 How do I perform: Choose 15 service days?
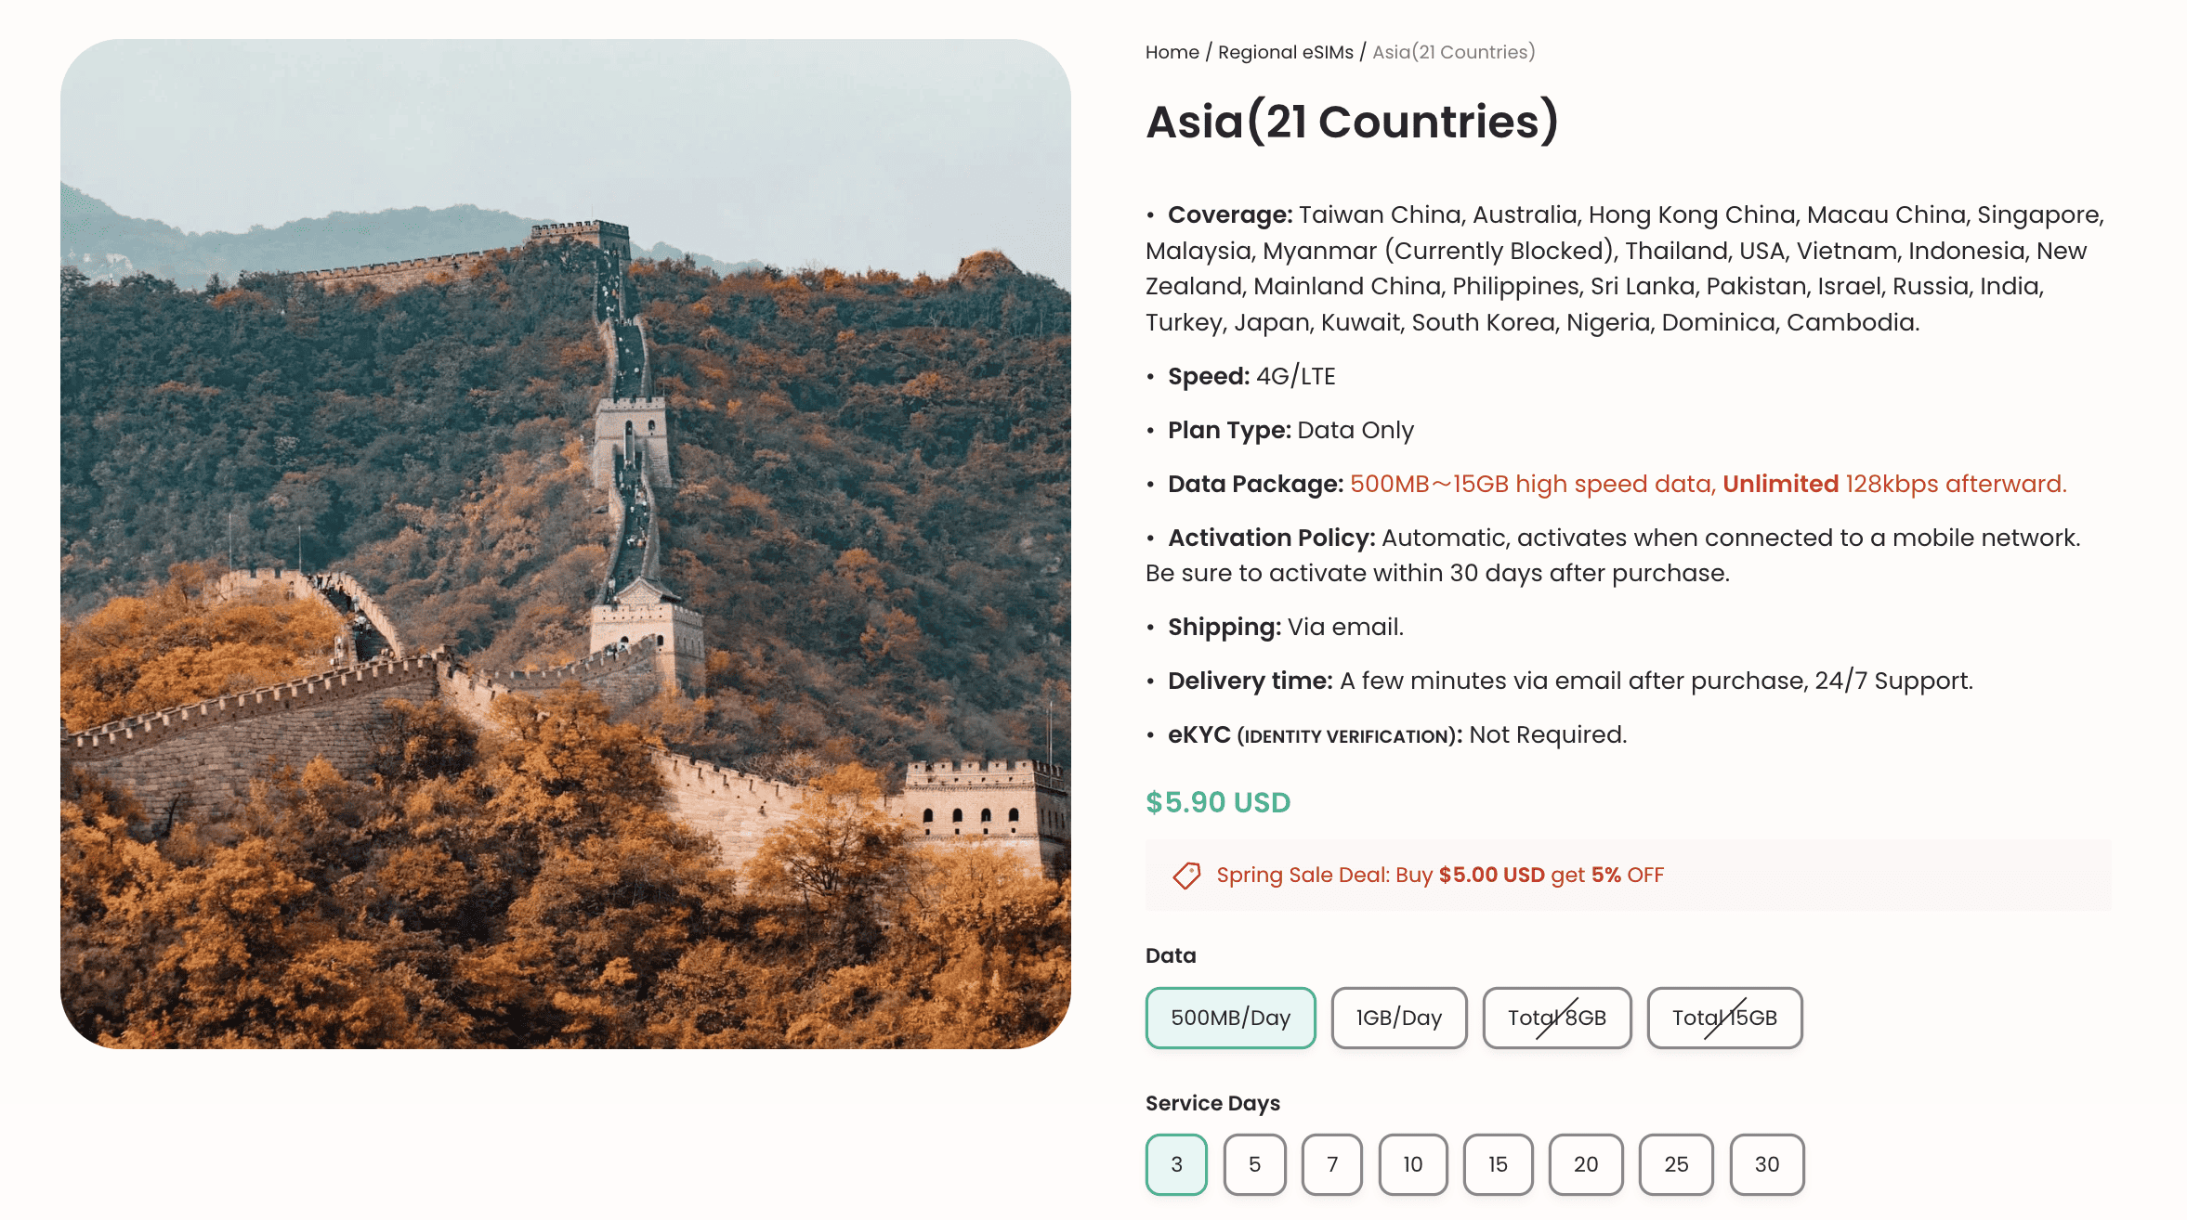pyautogui.click(x=1498, y=1164)
